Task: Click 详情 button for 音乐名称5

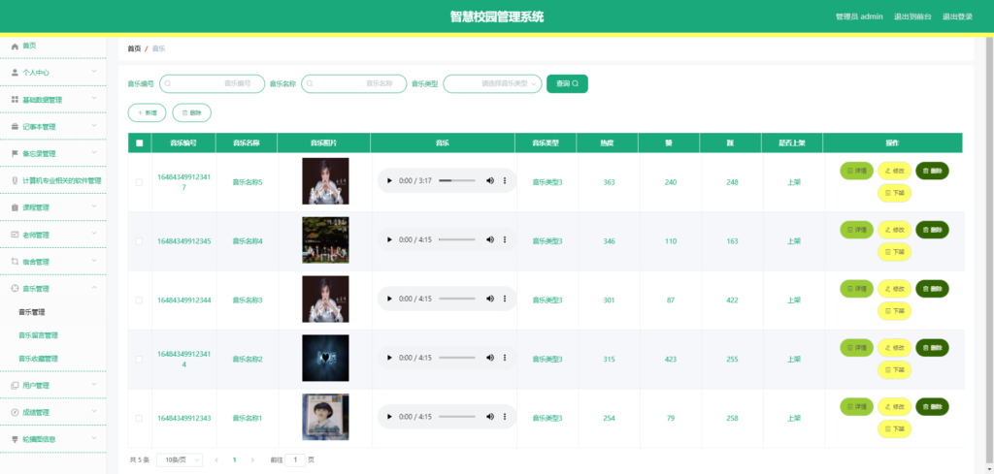Action: [856, 171]
